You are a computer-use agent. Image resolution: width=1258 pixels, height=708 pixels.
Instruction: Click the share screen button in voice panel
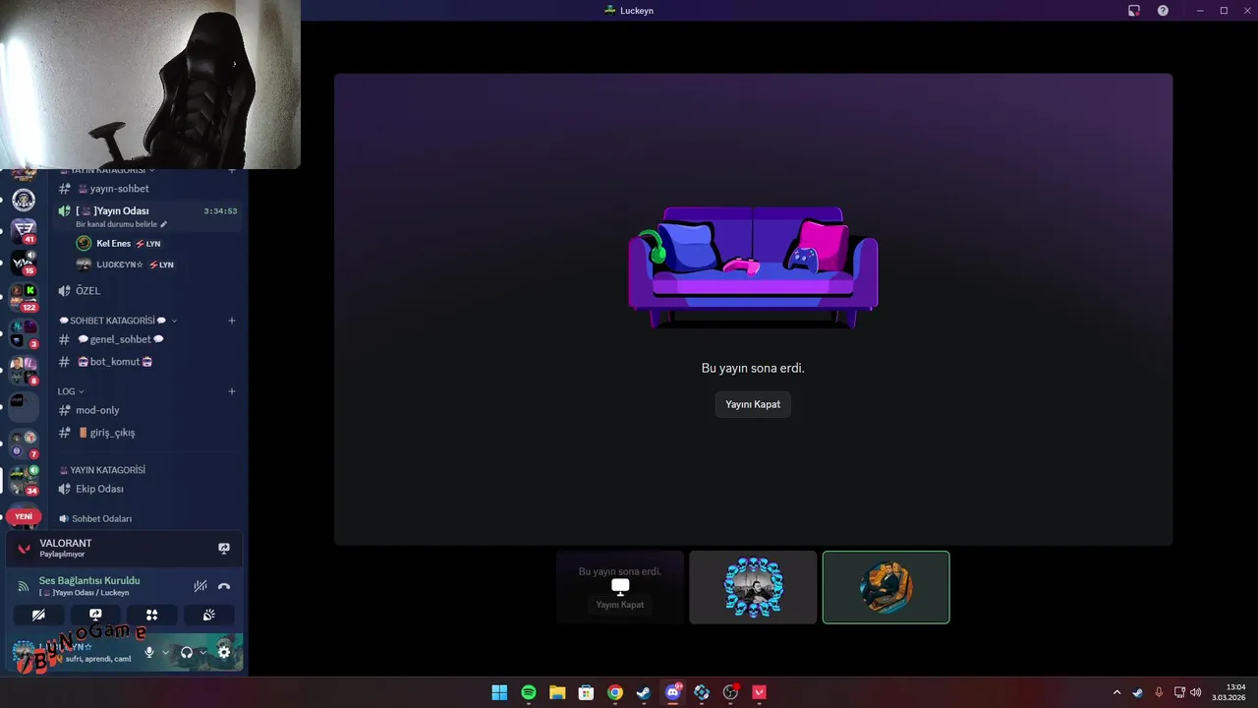(95, 615)
